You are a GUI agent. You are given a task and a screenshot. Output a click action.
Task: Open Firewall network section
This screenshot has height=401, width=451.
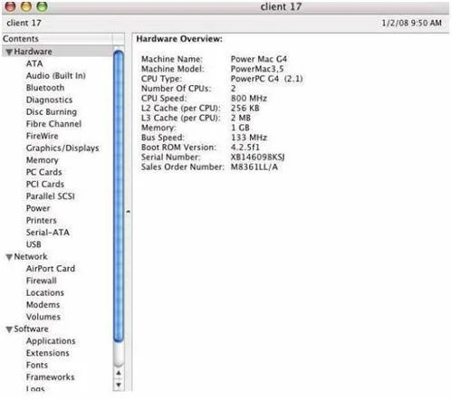(x=42, y=281)
